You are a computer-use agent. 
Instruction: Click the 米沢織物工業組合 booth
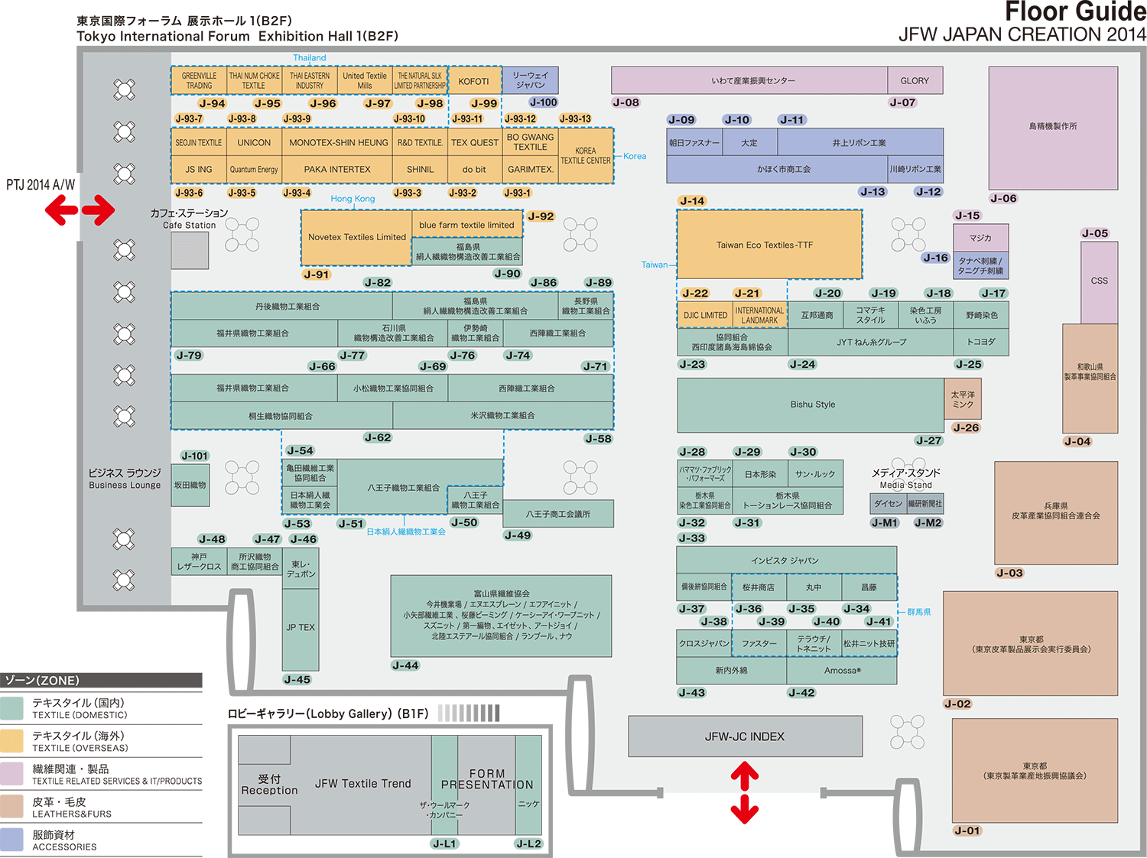click(502, 415)
